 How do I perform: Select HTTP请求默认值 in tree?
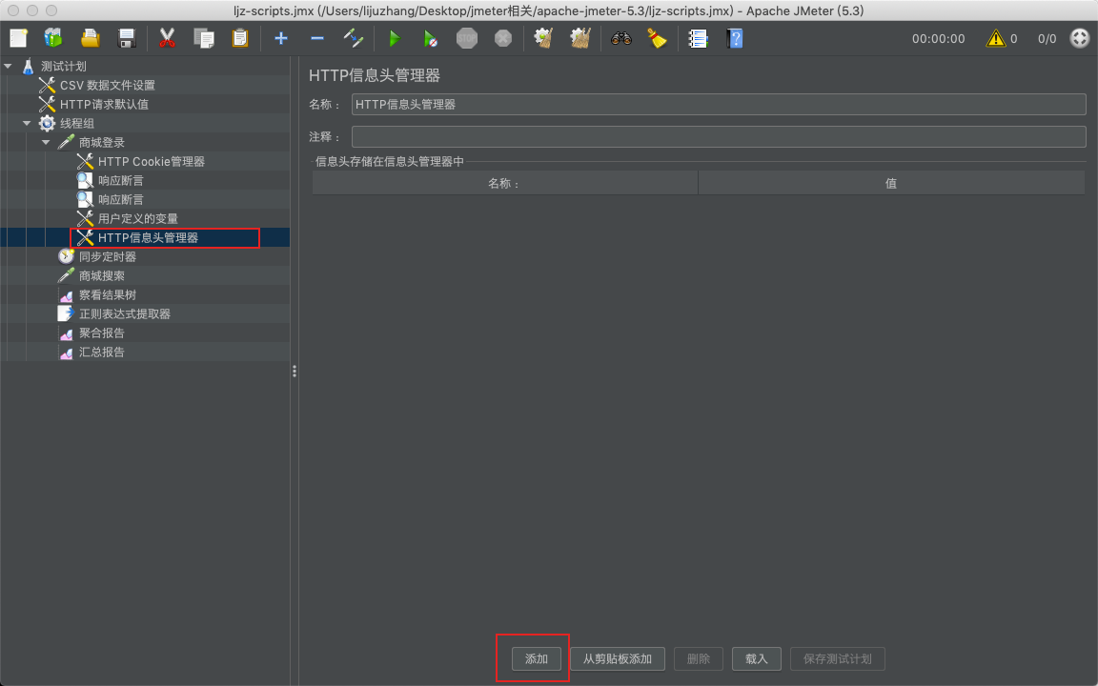pos(104,104)
